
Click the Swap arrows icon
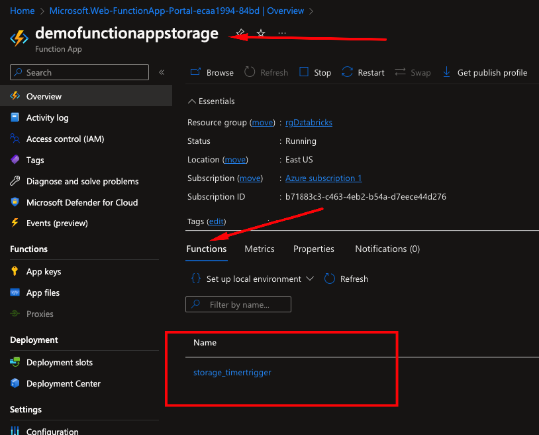pyautogui.click(x=400, y=72)
